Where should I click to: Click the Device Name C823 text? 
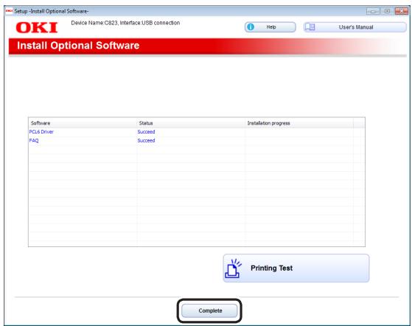pyautogui.click(x=125, y=23)
